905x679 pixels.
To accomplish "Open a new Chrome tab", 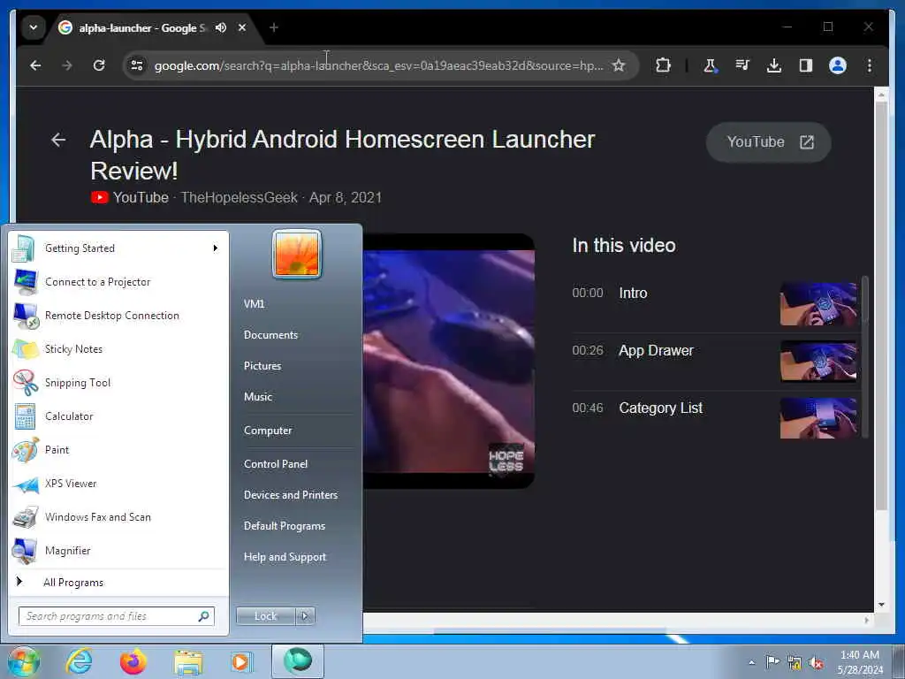I will point(274,27).
